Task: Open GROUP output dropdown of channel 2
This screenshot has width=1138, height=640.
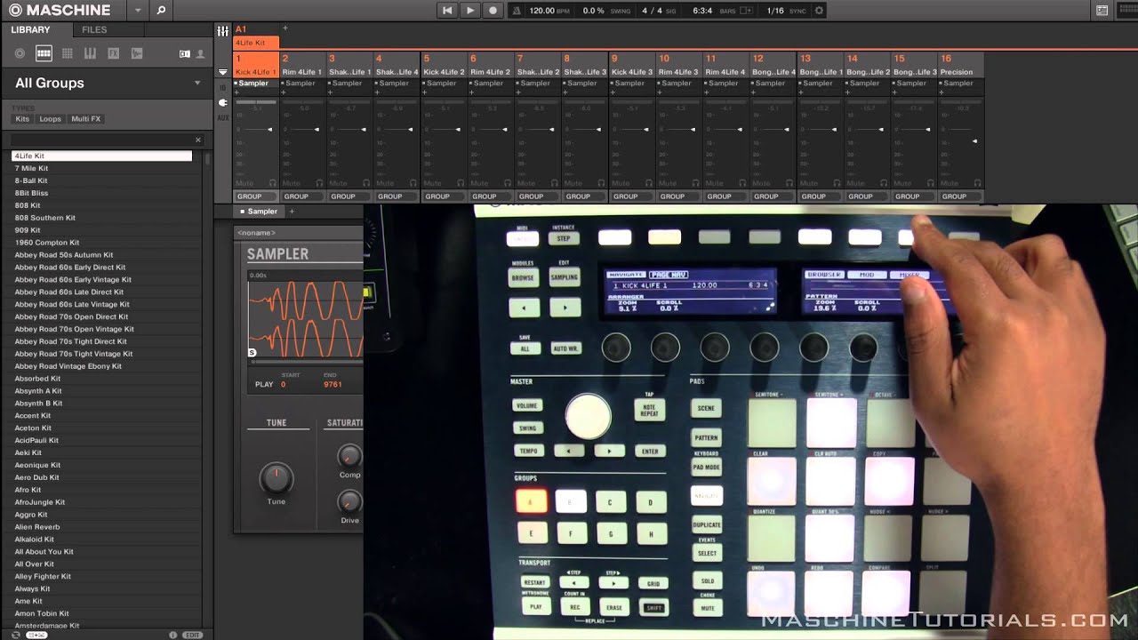Action: [x=303, y=196]
